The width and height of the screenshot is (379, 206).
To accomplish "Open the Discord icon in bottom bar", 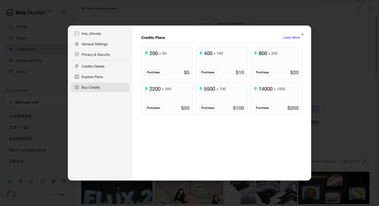I will pyautogui.click(x=10, y=181).
